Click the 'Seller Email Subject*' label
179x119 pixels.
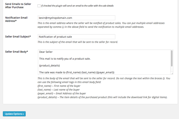(18, 37)
